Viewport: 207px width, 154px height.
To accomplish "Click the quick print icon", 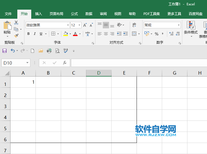I will (49, 51).
